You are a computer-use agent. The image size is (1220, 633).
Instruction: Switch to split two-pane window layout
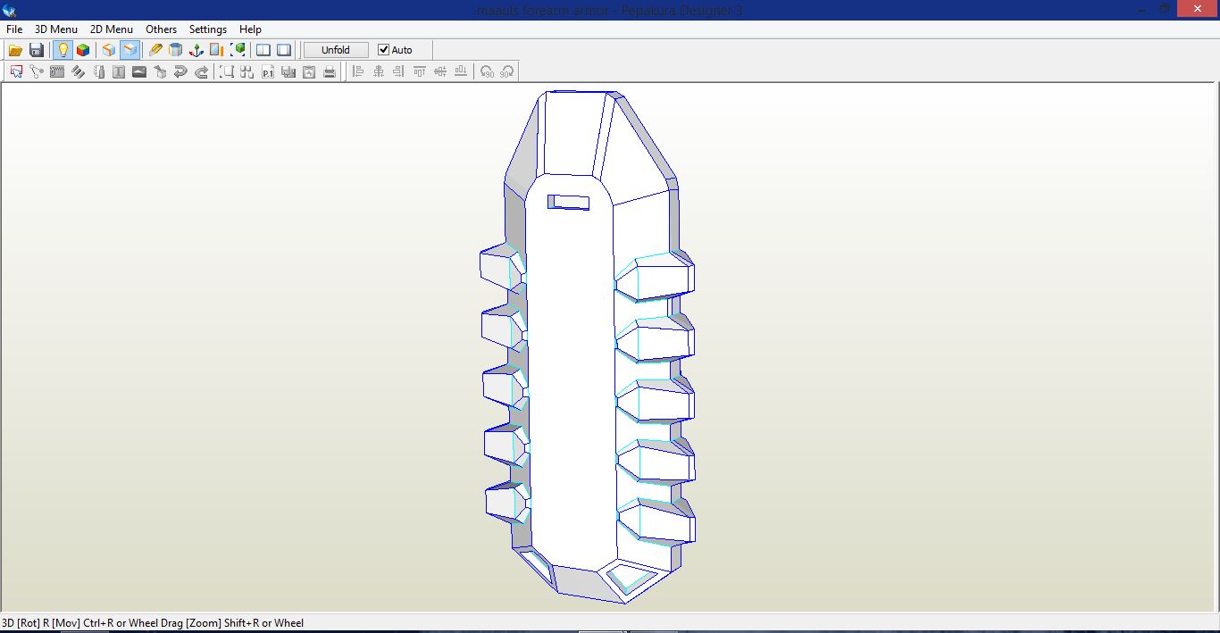263,50
